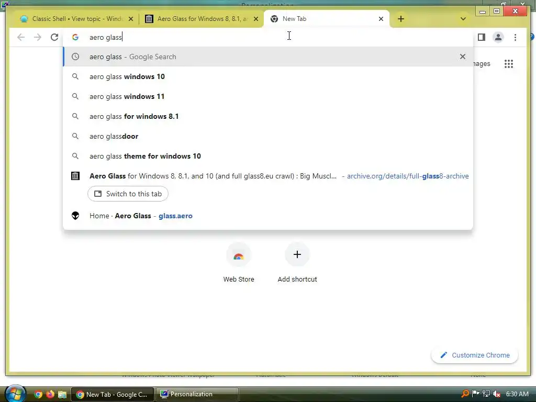
Task: Open the Google apps grid icon
Action: coord(509,63)
